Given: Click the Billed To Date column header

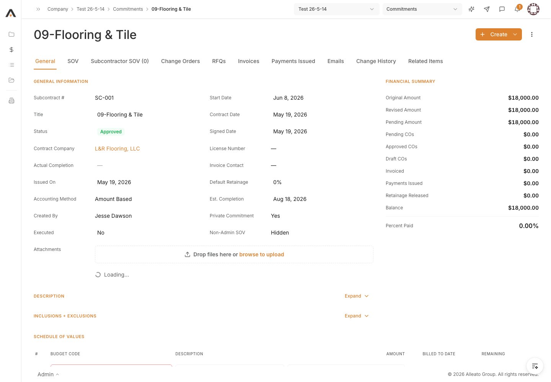Looking at the screenshot, I should [439, 354].
